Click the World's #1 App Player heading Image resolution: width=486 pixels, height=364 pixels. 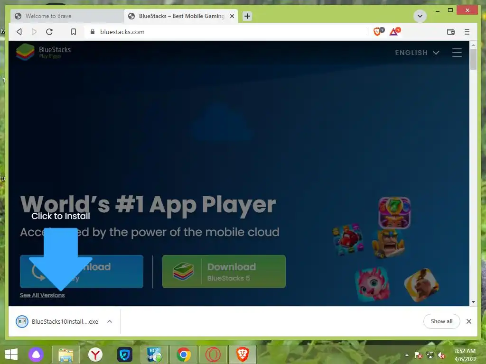(x=148, y=205)
